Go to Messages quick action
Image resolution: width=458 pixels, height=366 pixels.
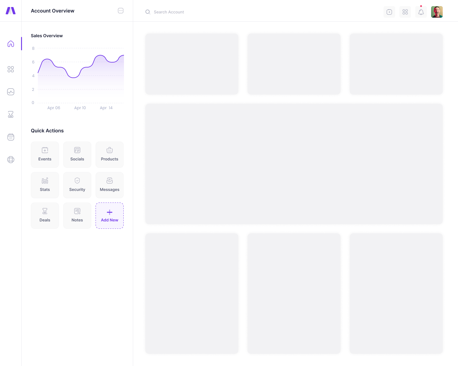pos(110,185)
